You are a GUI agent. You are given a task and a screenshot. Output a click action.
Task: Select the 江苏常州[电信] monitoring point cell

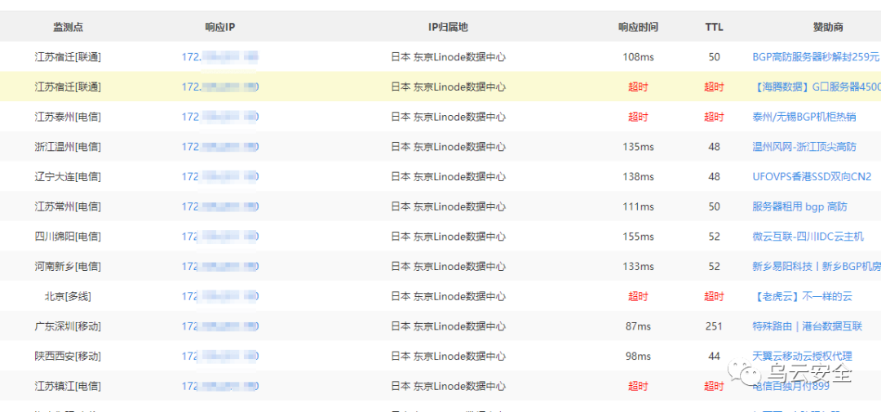pyautogui.click(x=68, y=207)
